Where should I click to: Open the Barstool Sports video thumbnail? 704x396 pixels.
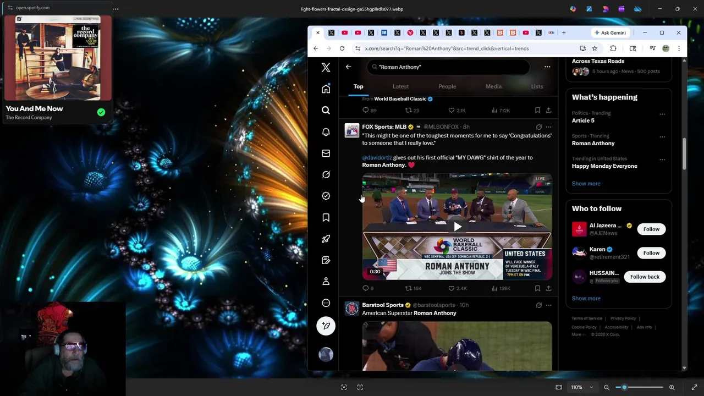[457, 346]
